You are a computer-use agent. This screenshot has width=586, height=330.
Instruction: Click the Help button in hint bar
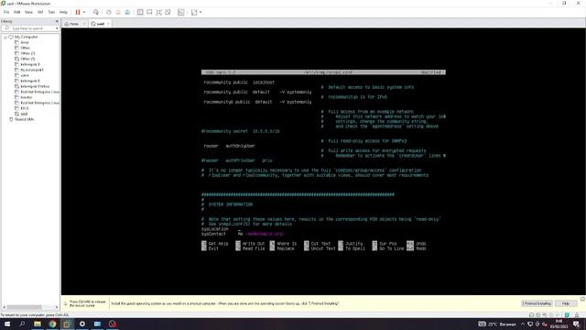point(566,303)
